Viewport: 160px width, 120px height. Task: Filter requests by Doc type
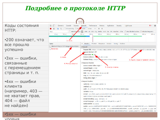point(108,31)
